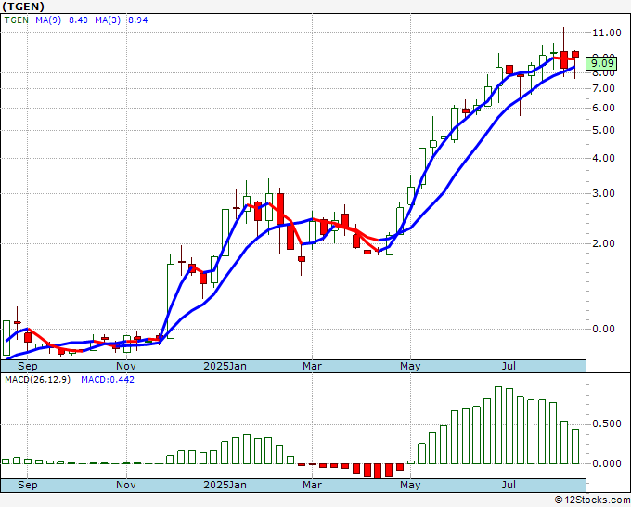The image size is (631, 507).
Task: Click the Sep label on price chart axis
Action: [27, 366]
